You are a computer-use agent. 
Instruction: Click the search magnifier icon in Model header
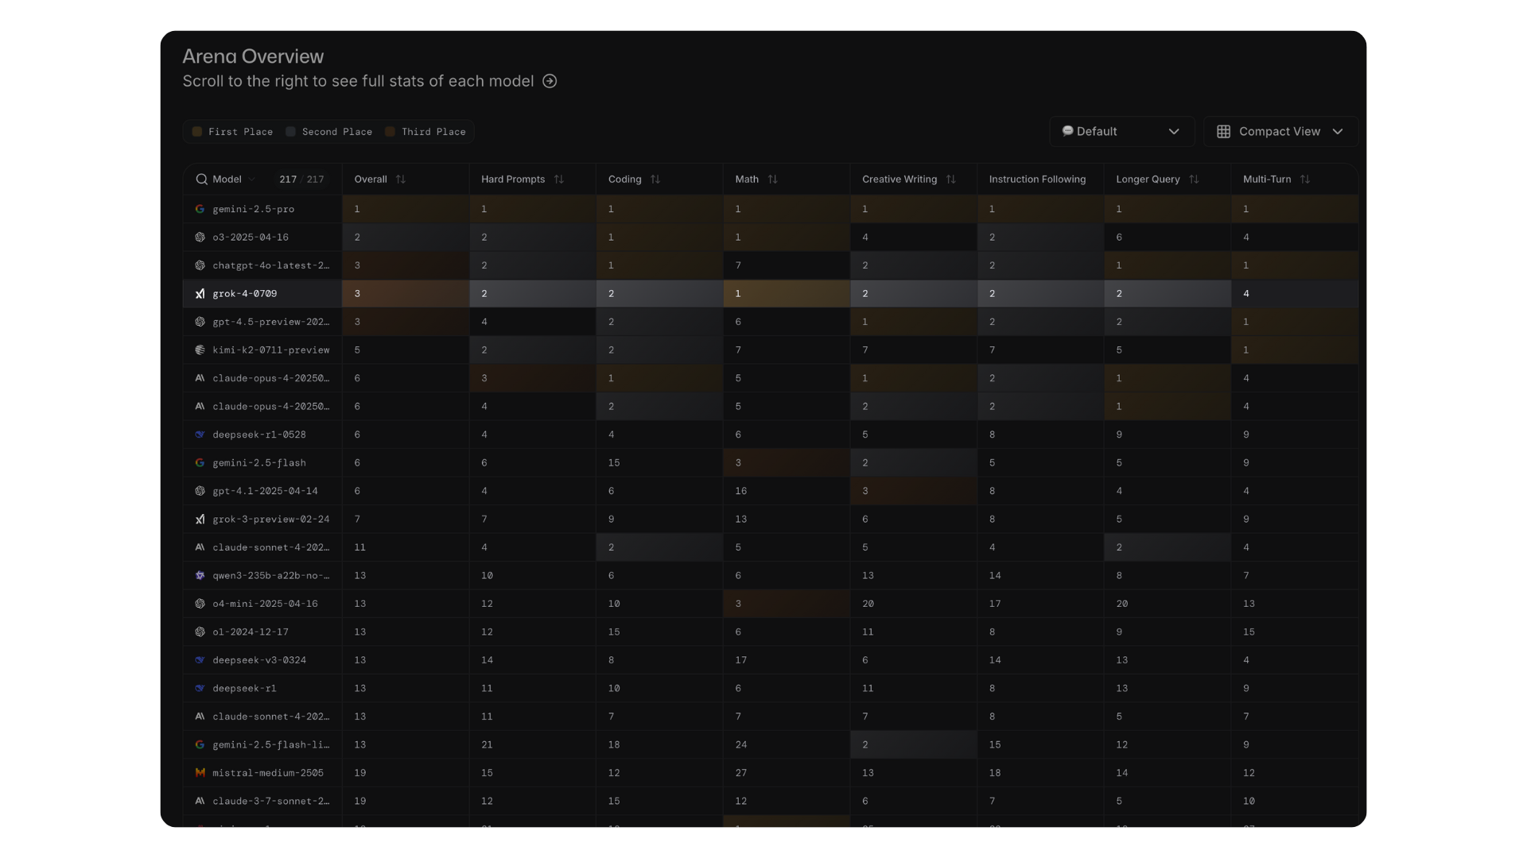pyautogui.click(x=202, y=180)
